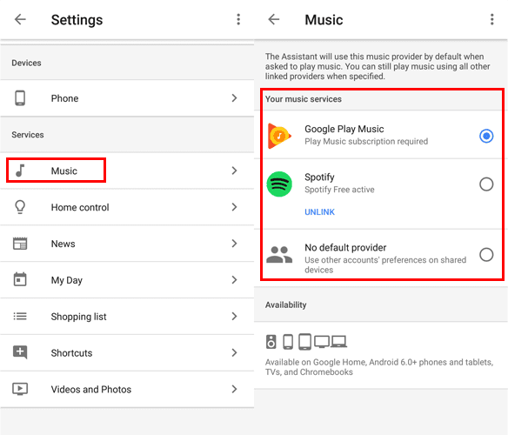Open the Settings overflow menu

[238, 19]
